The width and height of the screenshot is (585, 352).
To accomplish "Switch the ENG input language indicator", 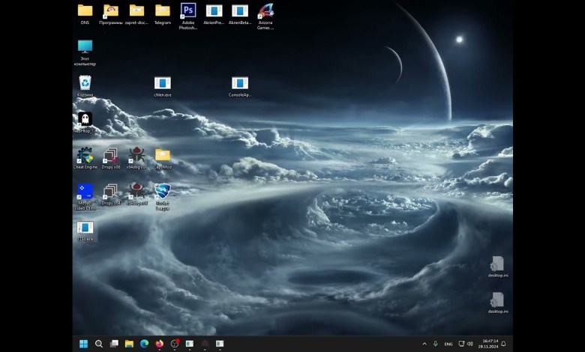I will coord(448,344).
